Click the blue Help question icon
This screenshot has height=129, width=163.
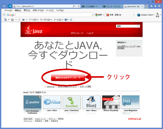(x=66, y=20)
